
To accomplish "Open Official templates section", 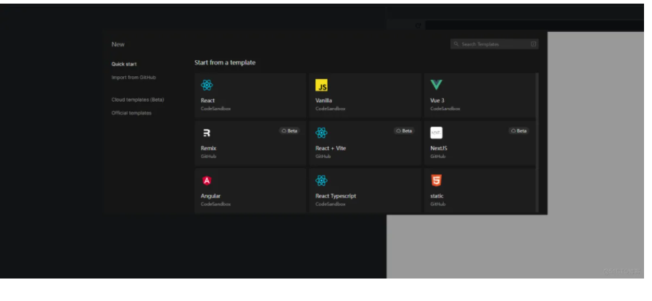I will click(x=131, y=113).
